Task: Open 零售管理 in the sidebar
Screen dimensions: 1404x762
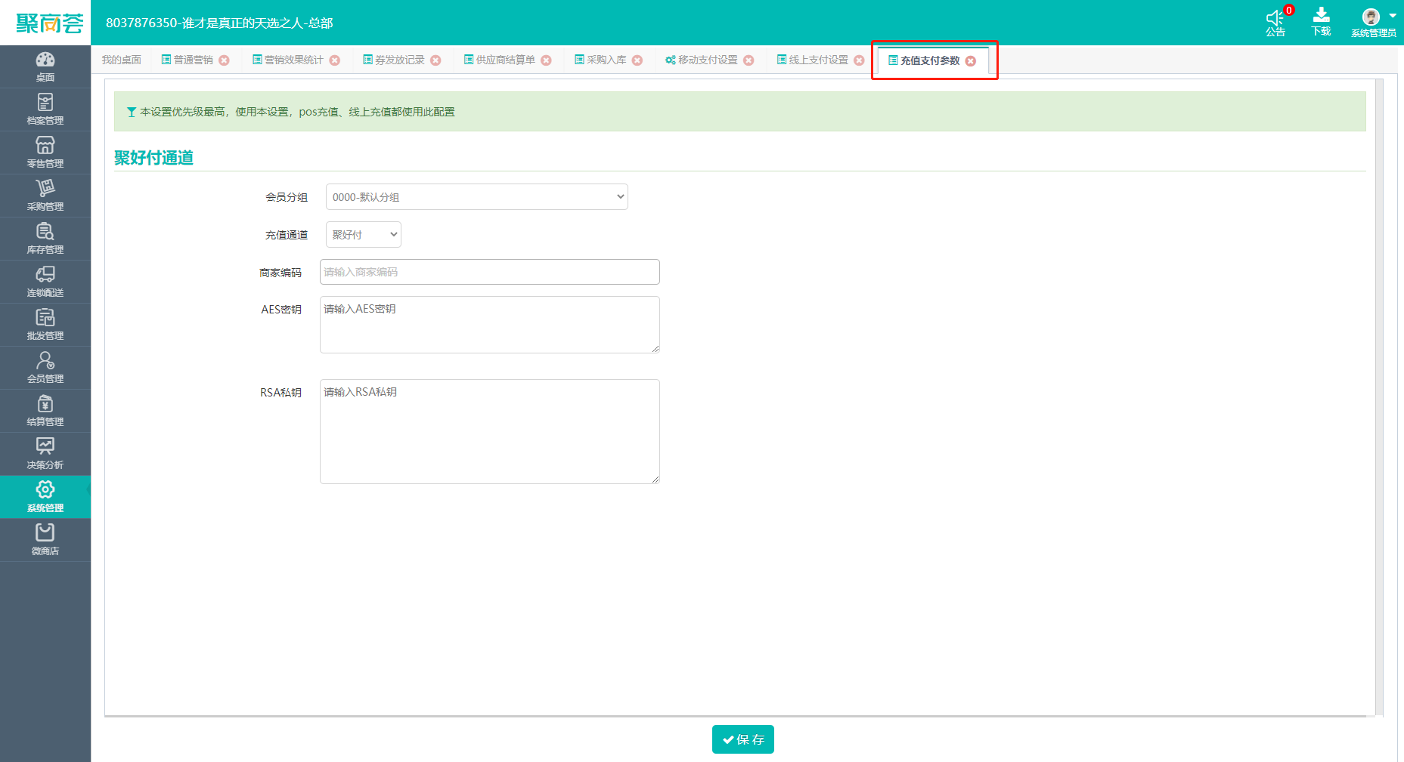Action: (45, 153)
